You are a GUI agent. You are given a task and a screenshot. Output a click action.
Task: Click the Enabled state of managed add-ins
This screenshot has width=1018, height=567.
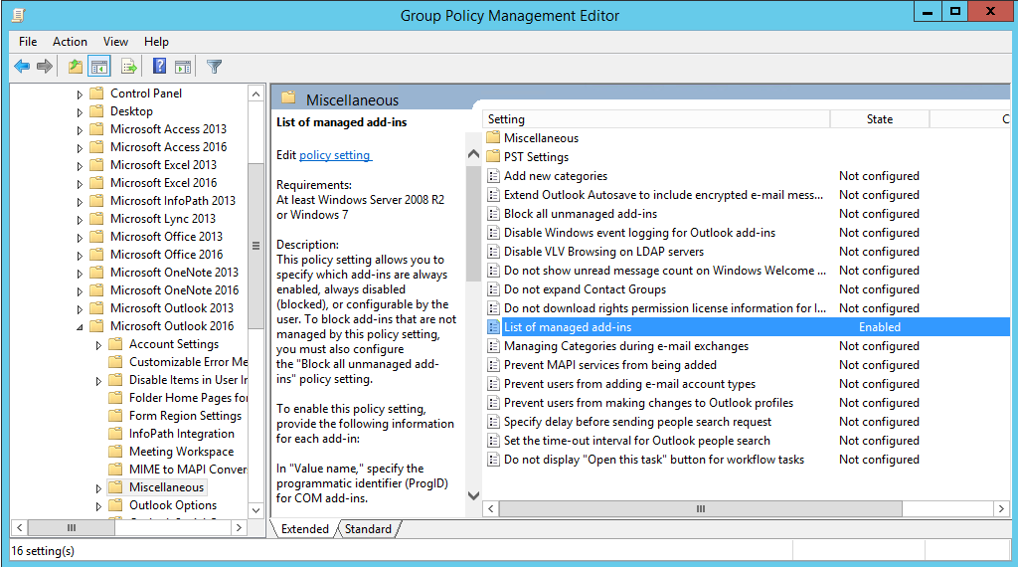pos(880,327)
